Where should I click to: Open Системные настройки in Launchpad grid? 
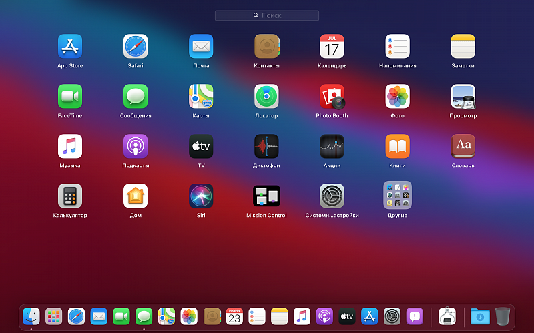point(332,196)
